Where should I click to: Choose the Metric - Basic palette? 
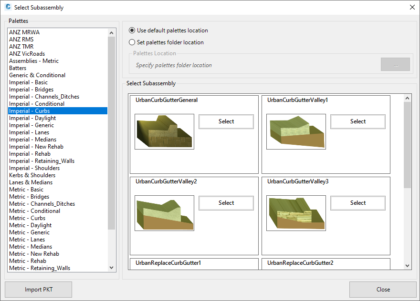pos(58,190)
